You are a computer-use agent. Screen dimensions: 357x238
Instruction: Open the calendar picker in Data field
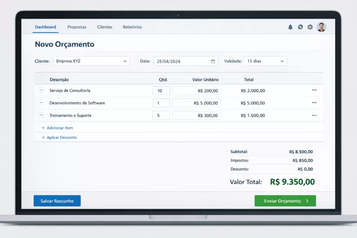213,61
